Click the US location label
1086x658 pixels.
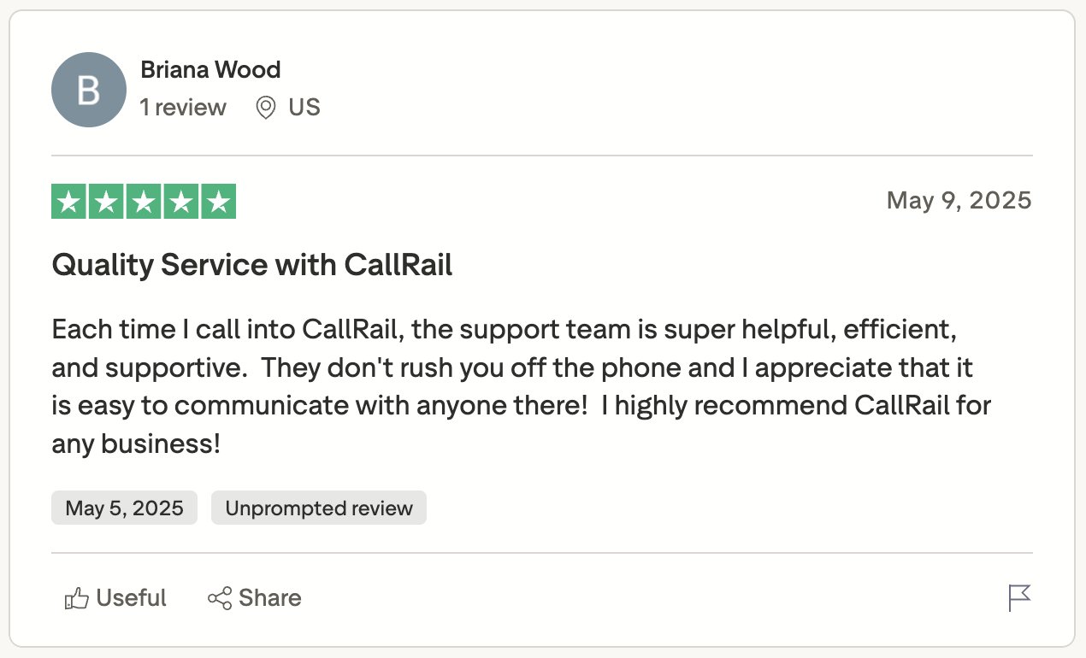coord(303,108)
